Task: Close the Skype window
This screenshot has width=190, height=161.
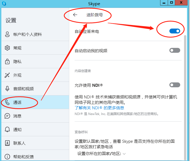Action: click(x=181, y=2)
